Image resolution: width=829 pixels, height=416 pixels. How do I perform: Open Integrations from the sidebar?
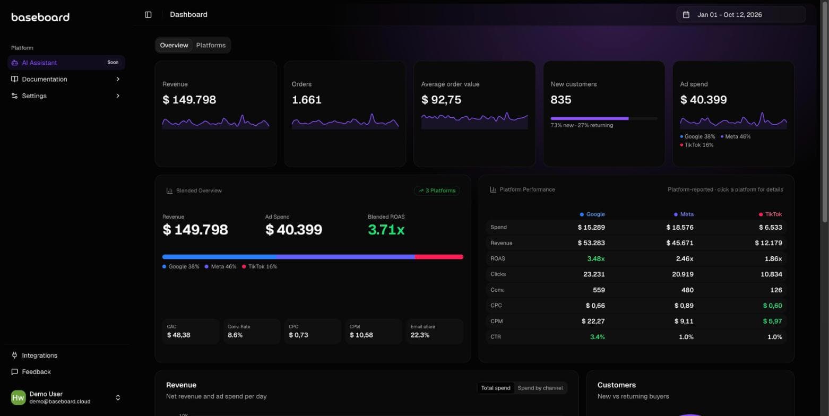point(66,356)
